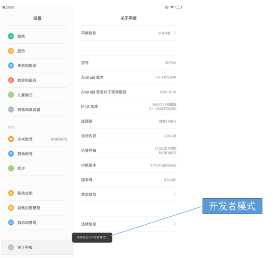The width and height of the screenshot is (273, 258).
Task: Tap the 儿童模式 child mode icon
Action: (x=11, y=95)
